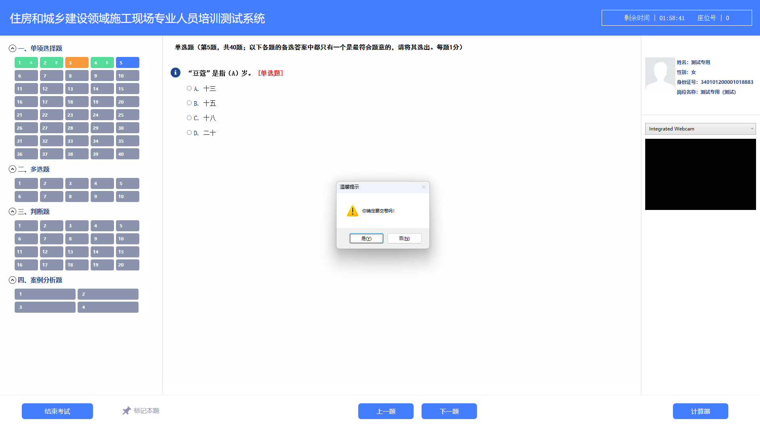760x427 pixels.
Task: Confirm submission by clicking 是(Y)
Action: (366, 238)
